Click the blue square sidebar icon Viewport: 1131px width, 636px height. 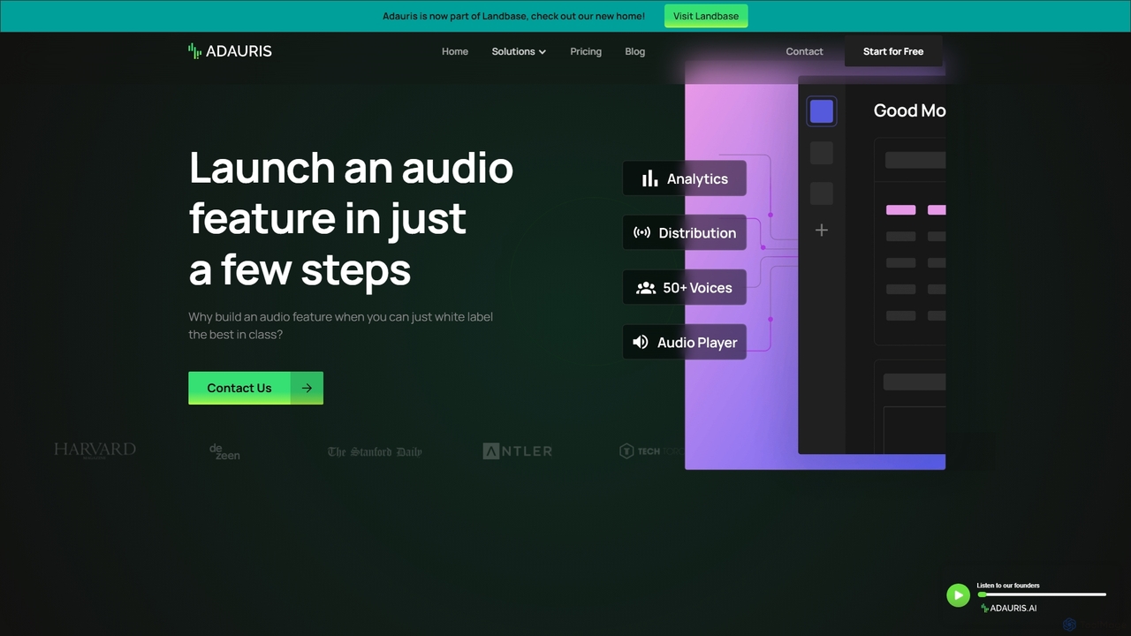[x=822, y=111]
